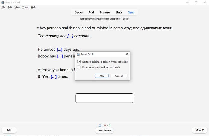Click the deck title Illustrated Everyday Expressions

coord(104,19)
